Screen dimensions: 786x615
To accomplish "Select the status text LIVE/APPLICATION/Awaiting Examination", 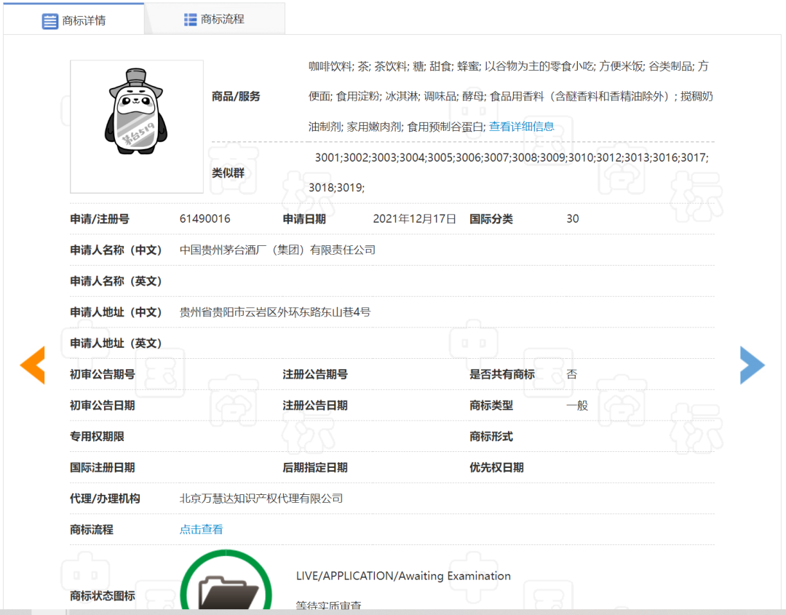I will [403, 576].
